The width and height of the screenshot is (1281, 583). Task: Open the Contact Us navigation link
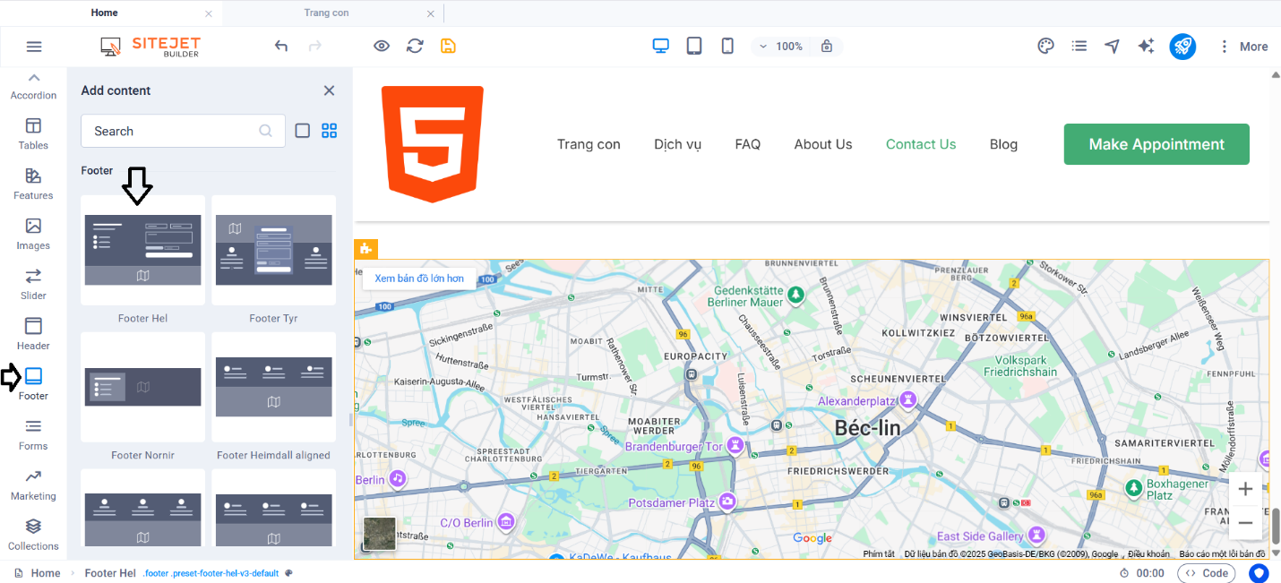[x=921, y=144]
